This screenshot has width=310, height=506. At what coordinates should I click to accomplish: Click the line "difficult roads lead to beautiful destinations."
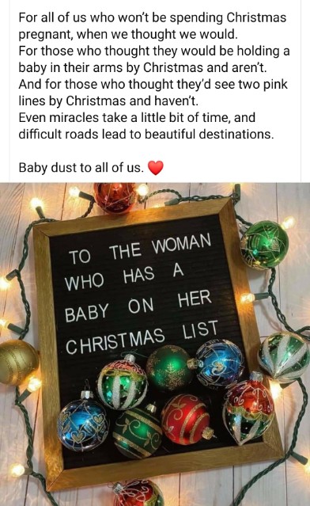click(146, 134)
